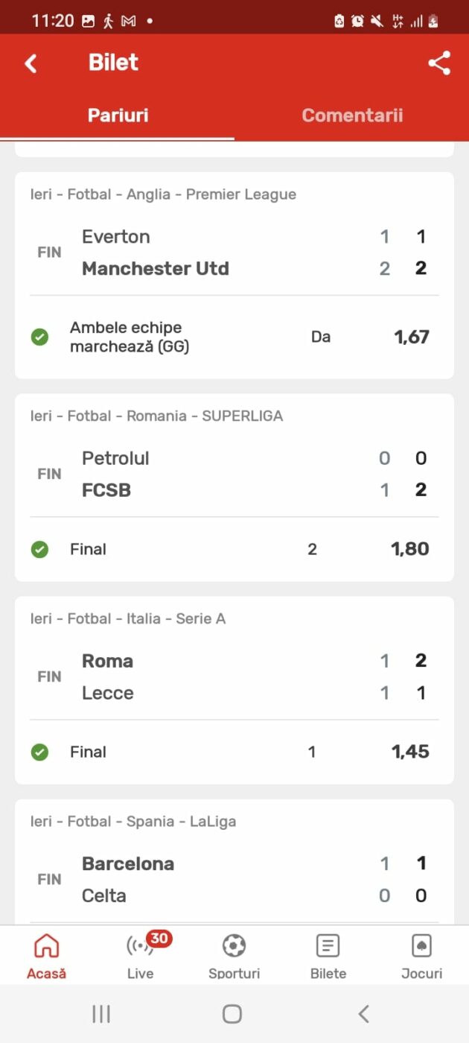
Task: Tap the green check on the Roma-Lecce bet
Action: tap(39, 752)
